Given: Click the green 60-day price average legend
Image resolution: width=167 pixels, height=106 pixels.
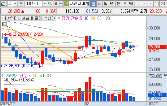Looking at the screenshot, I should pos(99,18).
